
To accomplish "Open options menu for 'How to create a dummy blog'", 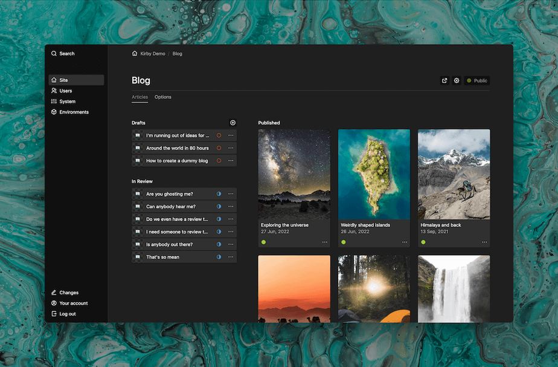I will pyautogui.click(x=231, y=161).
